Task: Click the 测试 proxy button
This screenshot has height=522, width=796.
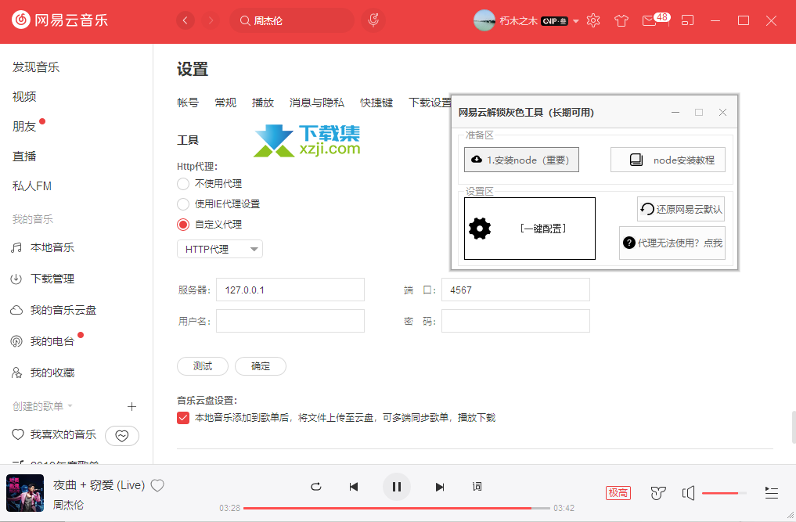Action: point(203,366)
